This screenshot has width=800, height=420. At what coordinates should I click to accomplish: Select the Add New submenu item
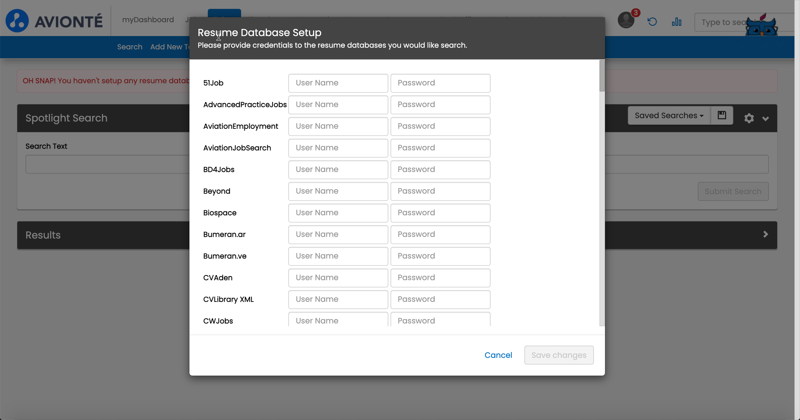[169, 47]
